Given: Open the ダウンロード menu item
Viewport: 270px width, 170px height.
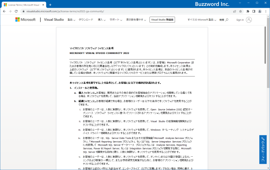Looking at the screenshot, I should pyautogui.click(x=86, y=20).
